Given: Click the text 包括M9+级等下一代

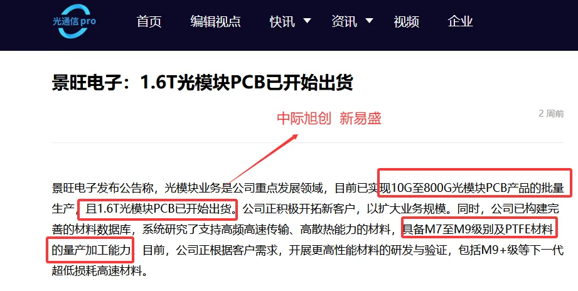Looking at the screenshot, I should 511,250.
